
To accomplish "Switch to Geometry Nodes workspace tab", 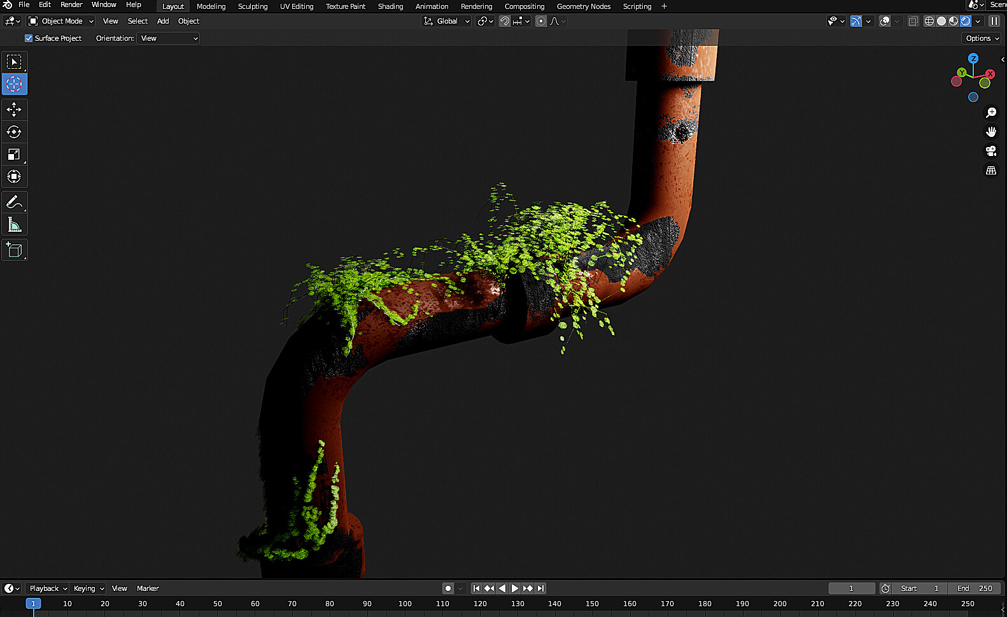I will click(x=584, y=6).
